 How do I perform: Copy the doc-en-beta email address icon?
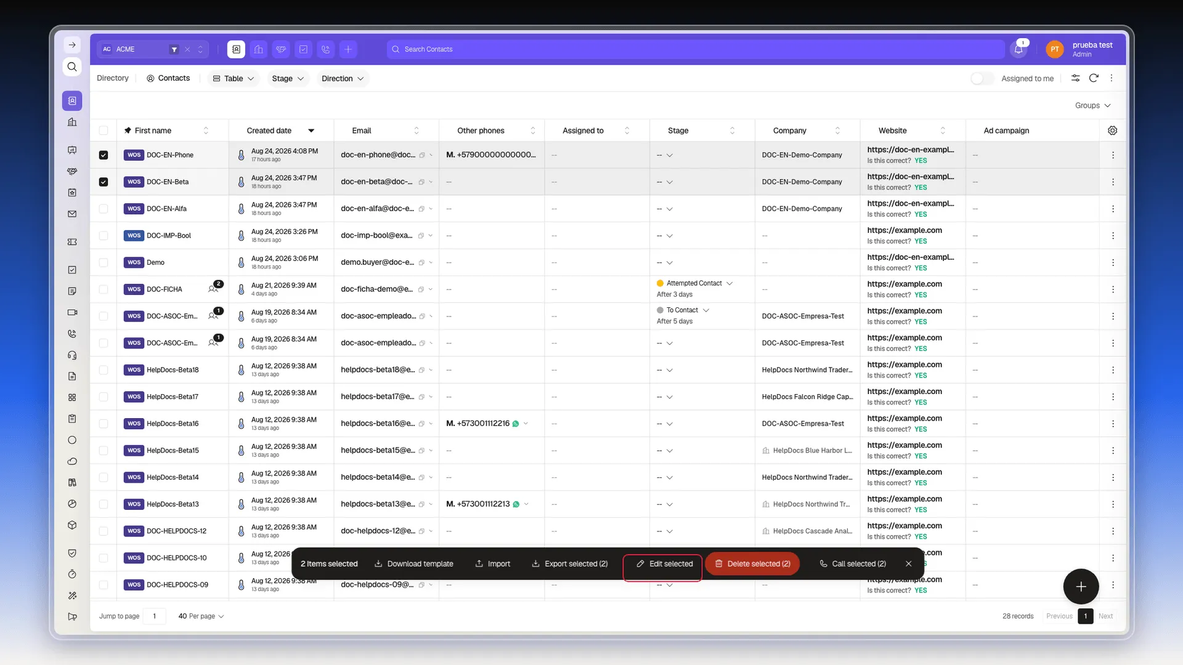tap(422, 182)
